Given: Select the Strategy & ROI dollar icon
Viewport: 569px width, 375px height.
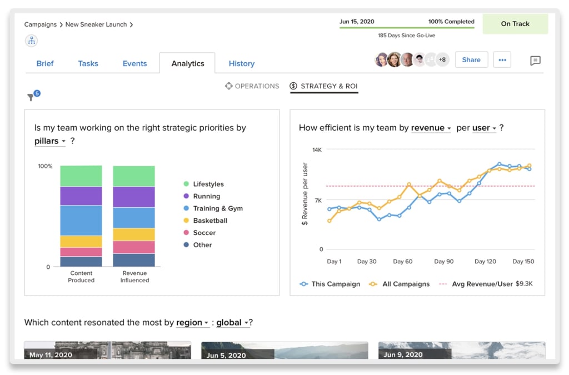Looking at the screenshot, I should 293,86.
